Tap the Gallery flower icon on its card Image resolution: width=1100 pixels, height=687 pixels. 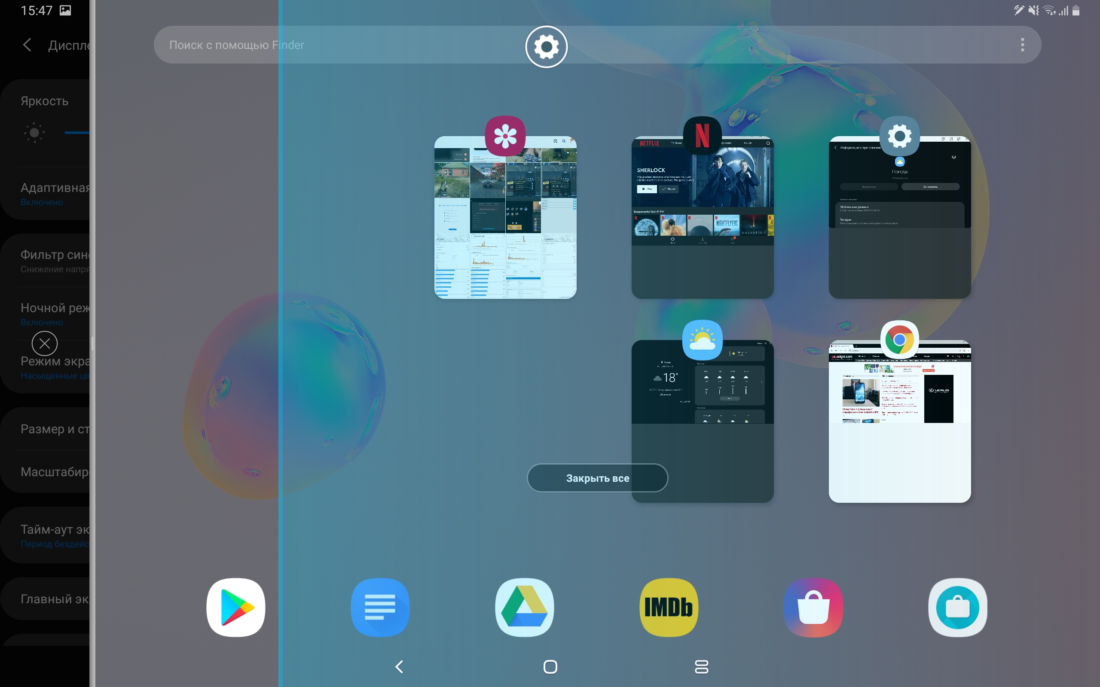click(x=505, y=136)
